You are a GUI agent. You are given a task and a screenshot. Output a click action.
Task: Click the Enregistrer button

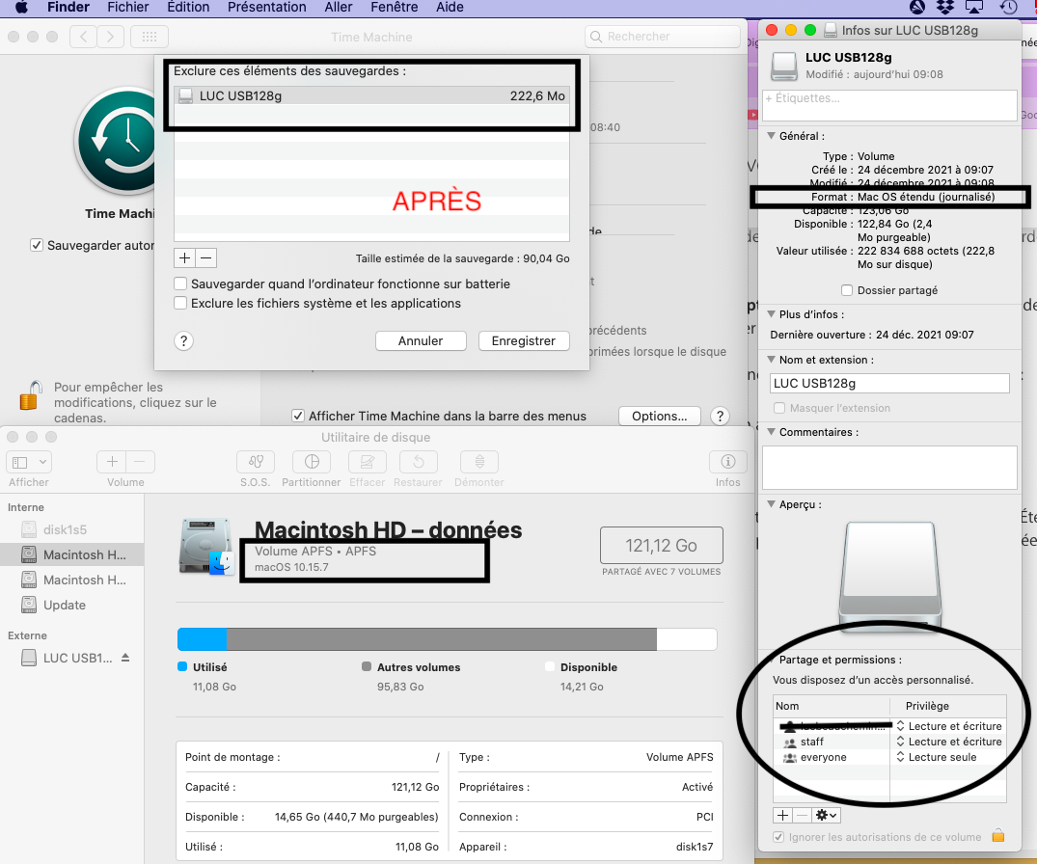[524, 341]
